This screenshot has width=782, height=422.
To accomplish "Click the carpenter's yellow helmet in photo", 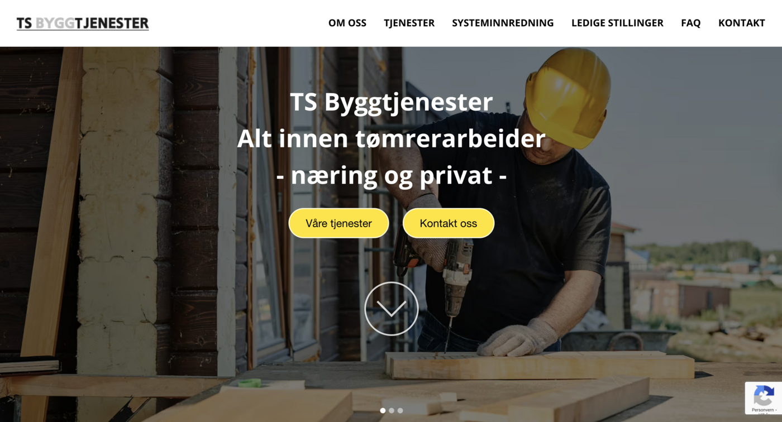I will pos(567,98).
